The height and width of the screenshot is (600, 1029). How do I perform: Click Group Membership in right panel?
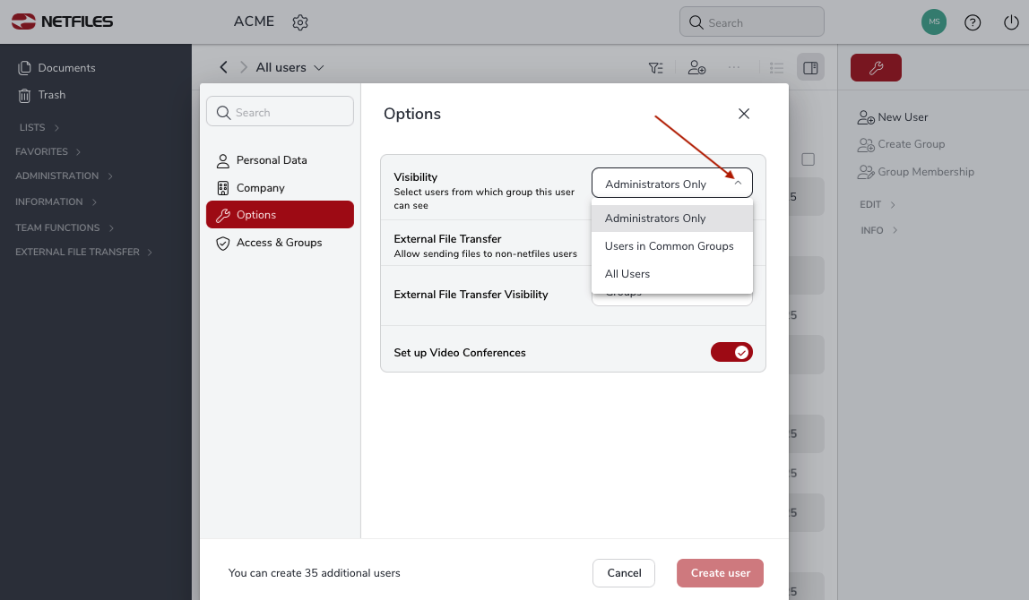click(915, 172)
